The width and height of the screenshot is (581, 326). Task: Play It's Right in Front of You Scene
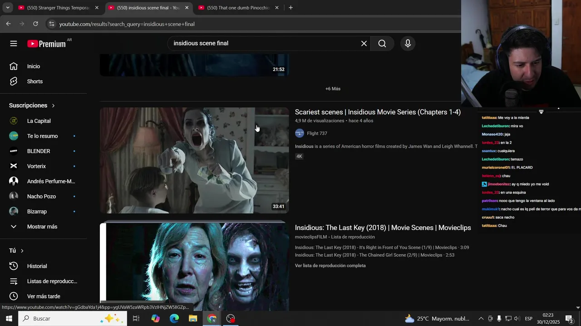coord(382,248)
